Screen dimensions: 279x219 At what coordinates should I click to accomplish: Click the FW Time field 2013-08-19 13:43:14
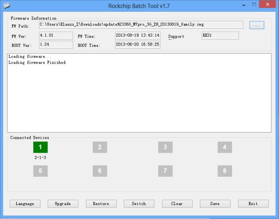point(138,36)
